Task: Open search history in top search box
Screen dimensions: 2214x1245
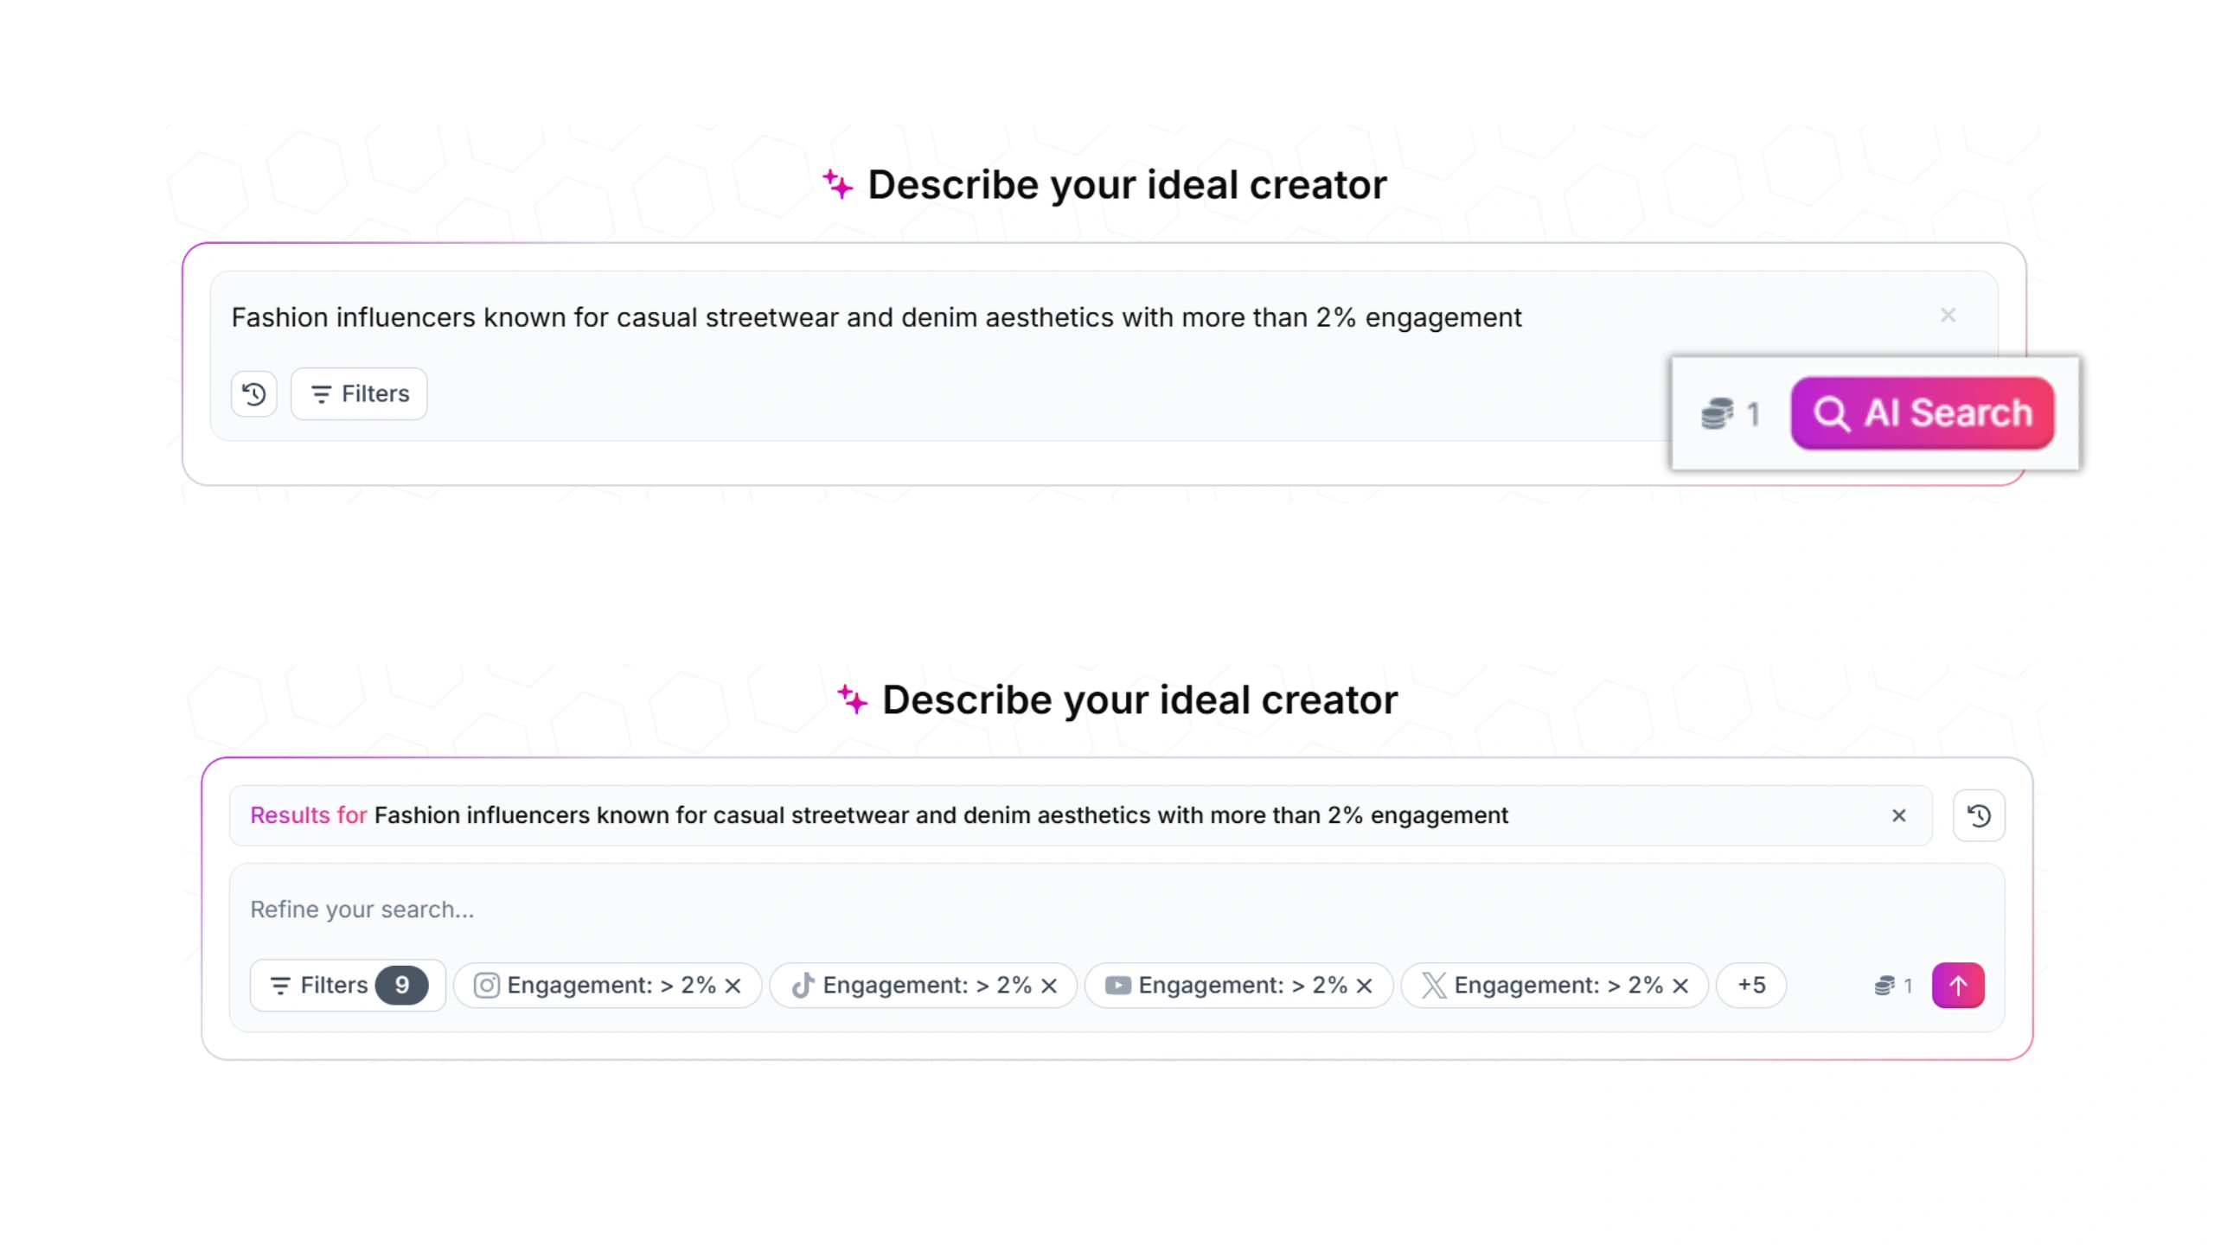Action: [x=253, y=394]
